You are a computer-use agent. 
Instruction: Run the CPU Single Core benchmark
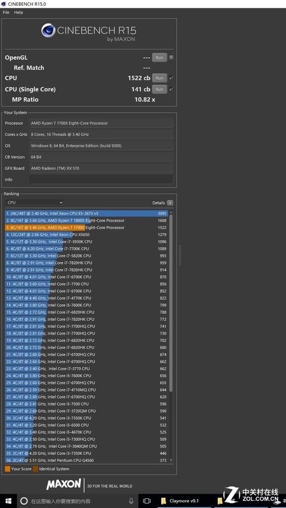tap(159, 89)
